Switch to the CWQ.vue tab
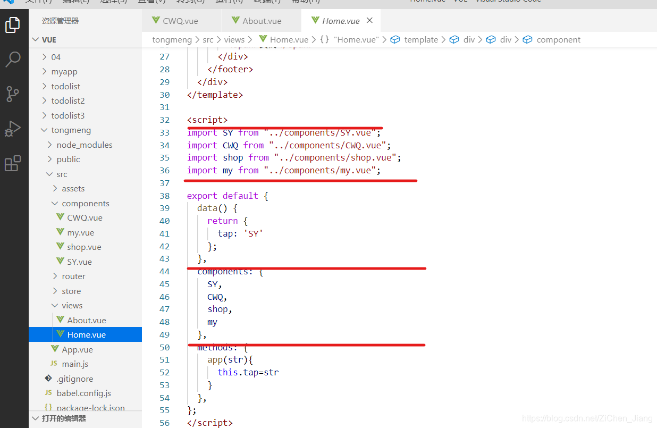657x428 pixels. (181, 21)
